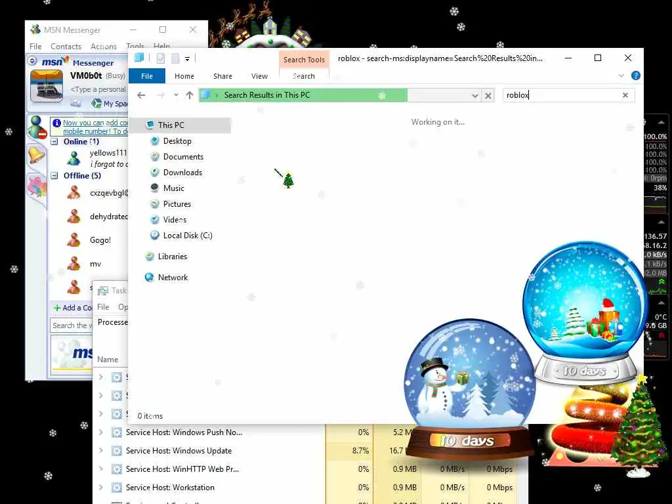
Task: Click the MSN Messenger mail envelope icon
Action: (75, 103)
